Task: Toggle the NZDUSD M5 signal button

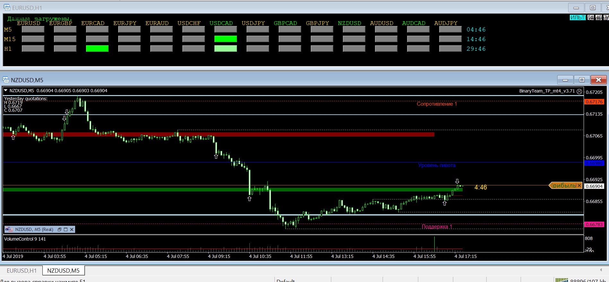Action: pos(354,30)
